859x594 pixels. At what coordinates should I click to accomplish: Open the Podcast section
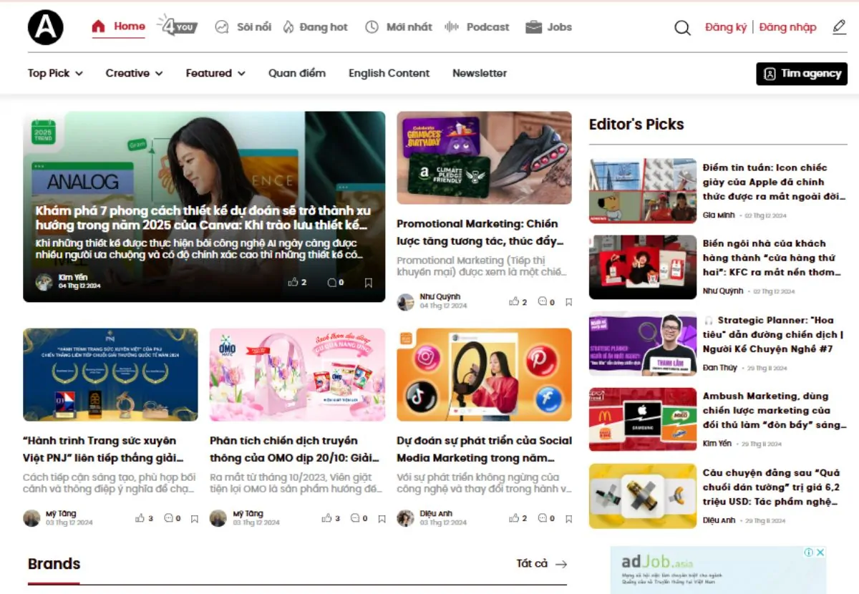click(x=477, y=27)
